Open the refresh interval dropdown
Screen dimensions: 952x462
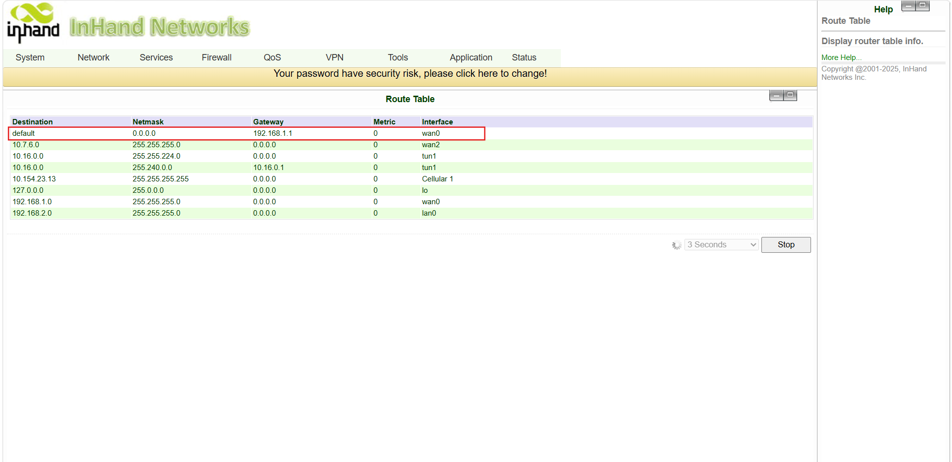coord(722,245)
